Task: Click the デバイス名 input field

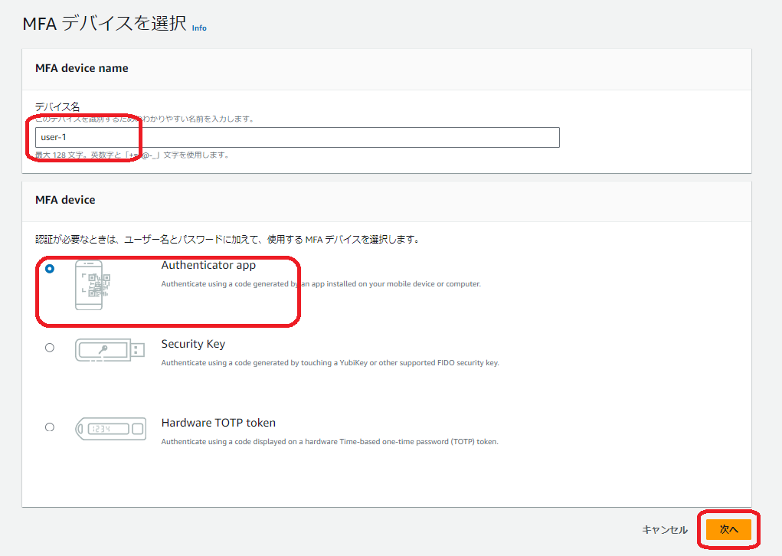Action: click(x=297, y=138)
